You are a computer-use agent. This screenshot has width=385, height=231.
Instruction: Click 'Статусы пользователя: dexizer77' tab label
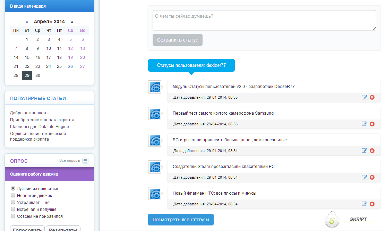191,65
